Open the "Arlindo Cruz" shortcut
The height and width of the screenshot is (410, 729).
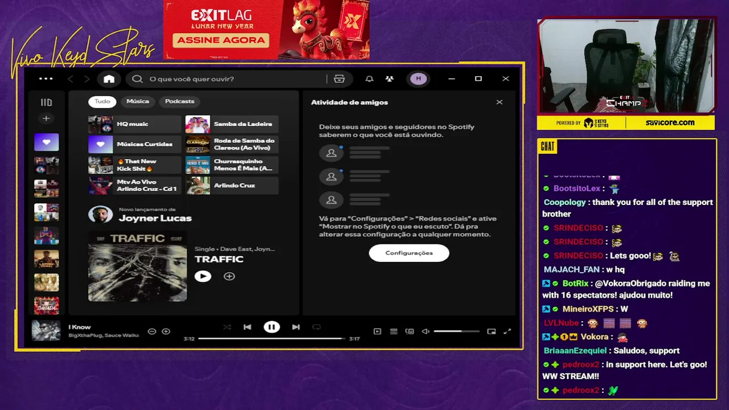click(232, 186)
